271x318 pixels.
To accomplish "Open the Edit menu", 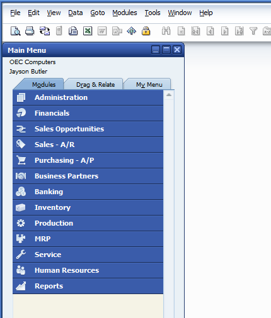I will [33, 13].
